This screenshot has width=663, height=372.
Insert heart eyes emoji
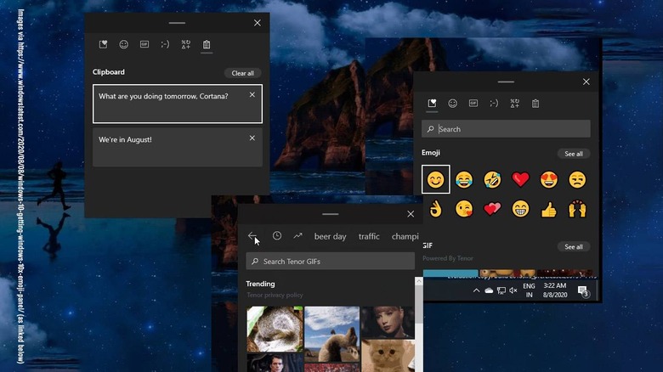tap(549, 180)
